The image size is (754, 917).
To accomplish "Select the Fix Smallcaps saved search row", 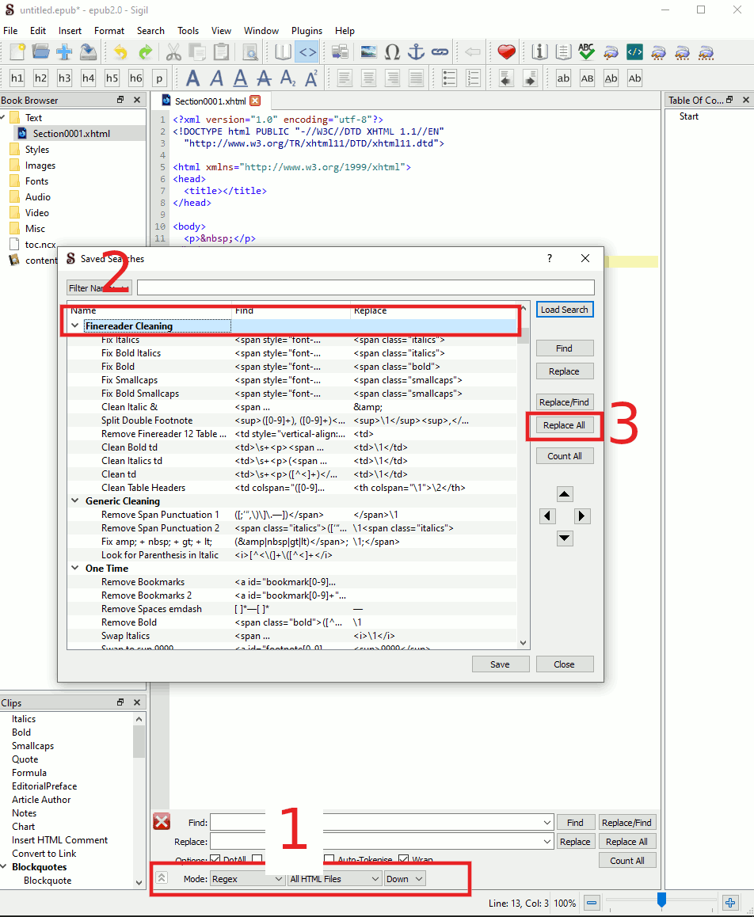I will [292, 380].
